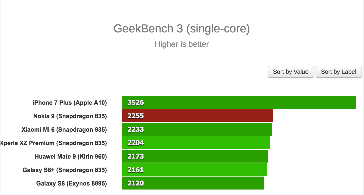Click the Xiaomi Mi 6 label text
364x195 pixels.
(70, 129)
